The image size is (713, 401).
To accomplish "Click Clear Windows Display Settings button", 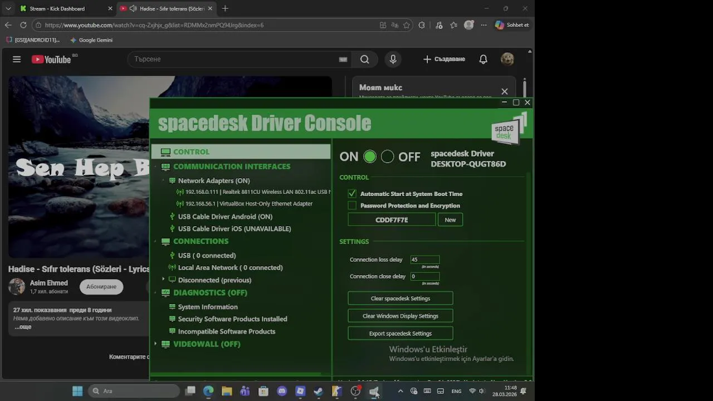I will pyautogui.click(x=401, y=316).
